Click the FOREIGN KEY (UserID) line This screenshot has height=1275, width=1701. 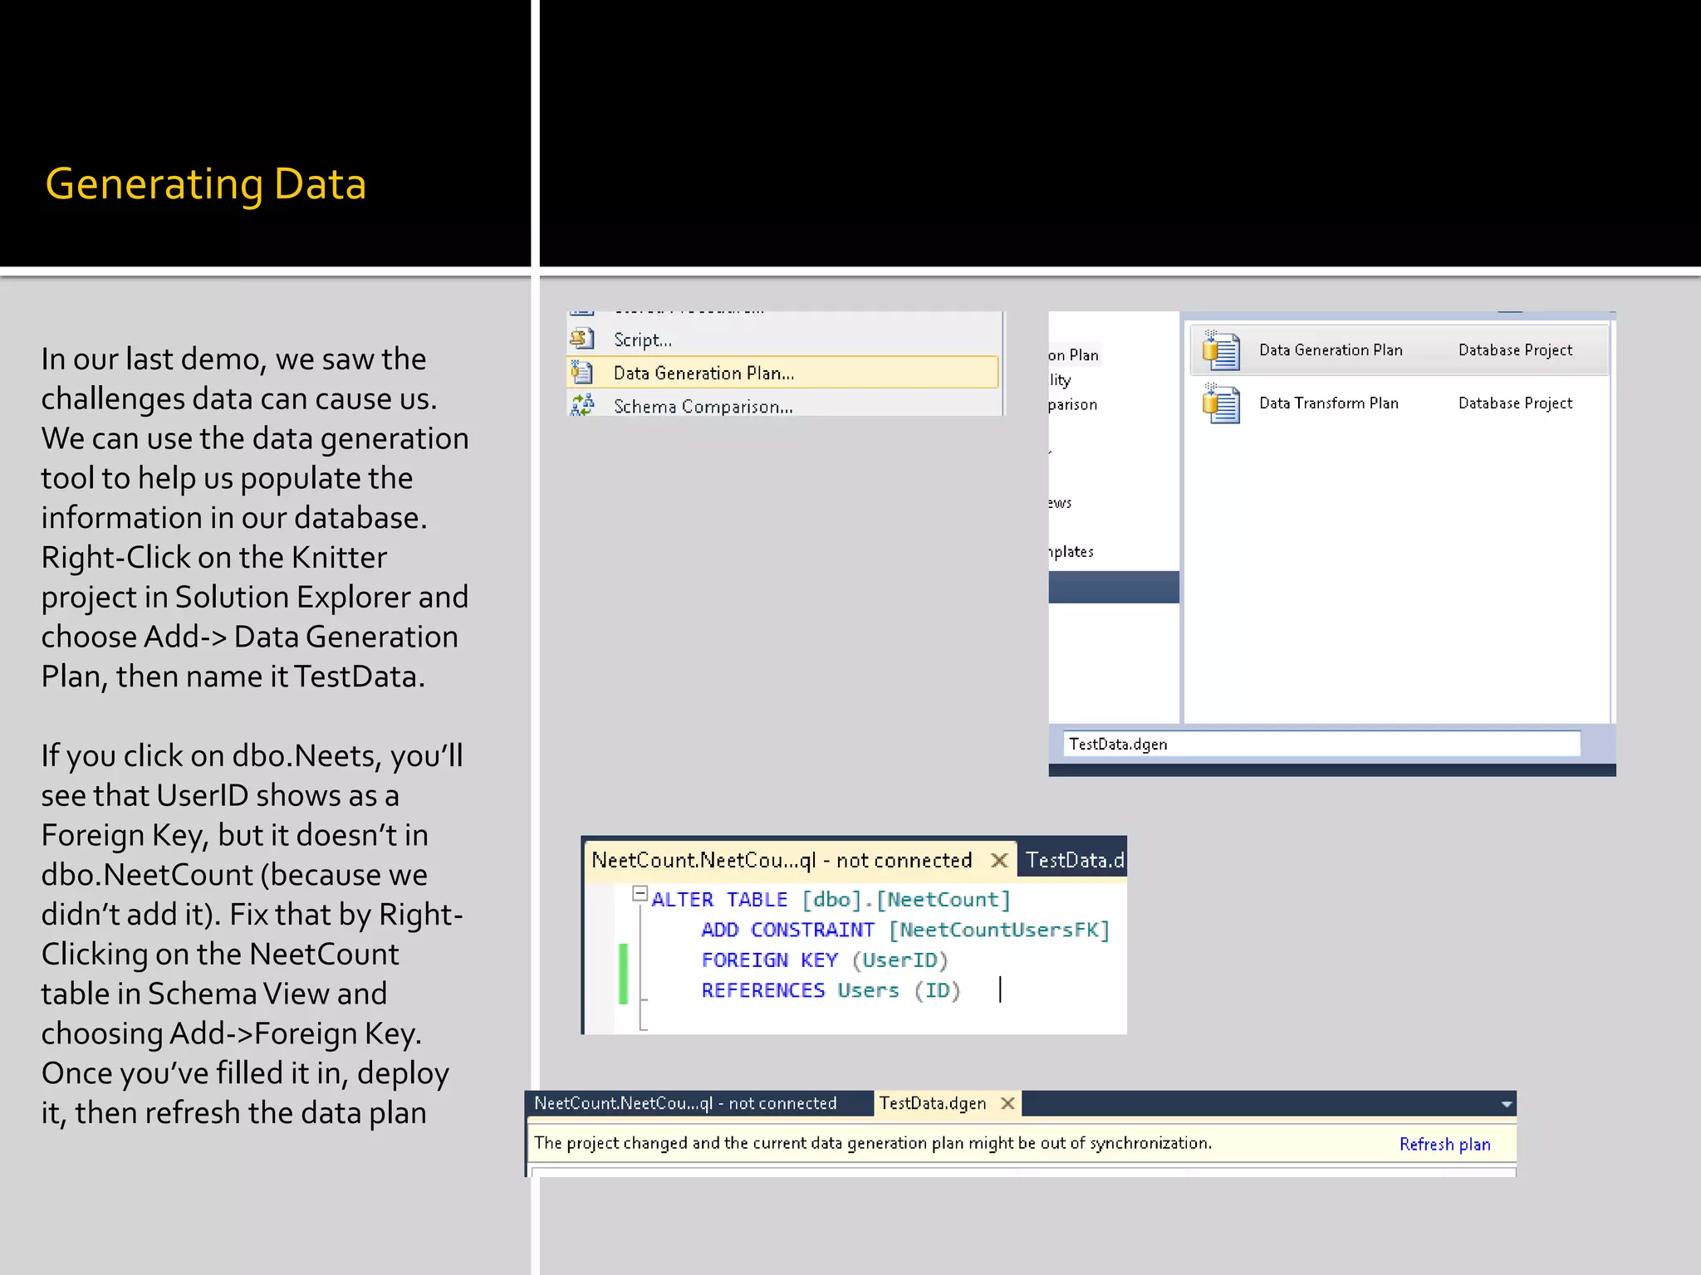(825, 960)
